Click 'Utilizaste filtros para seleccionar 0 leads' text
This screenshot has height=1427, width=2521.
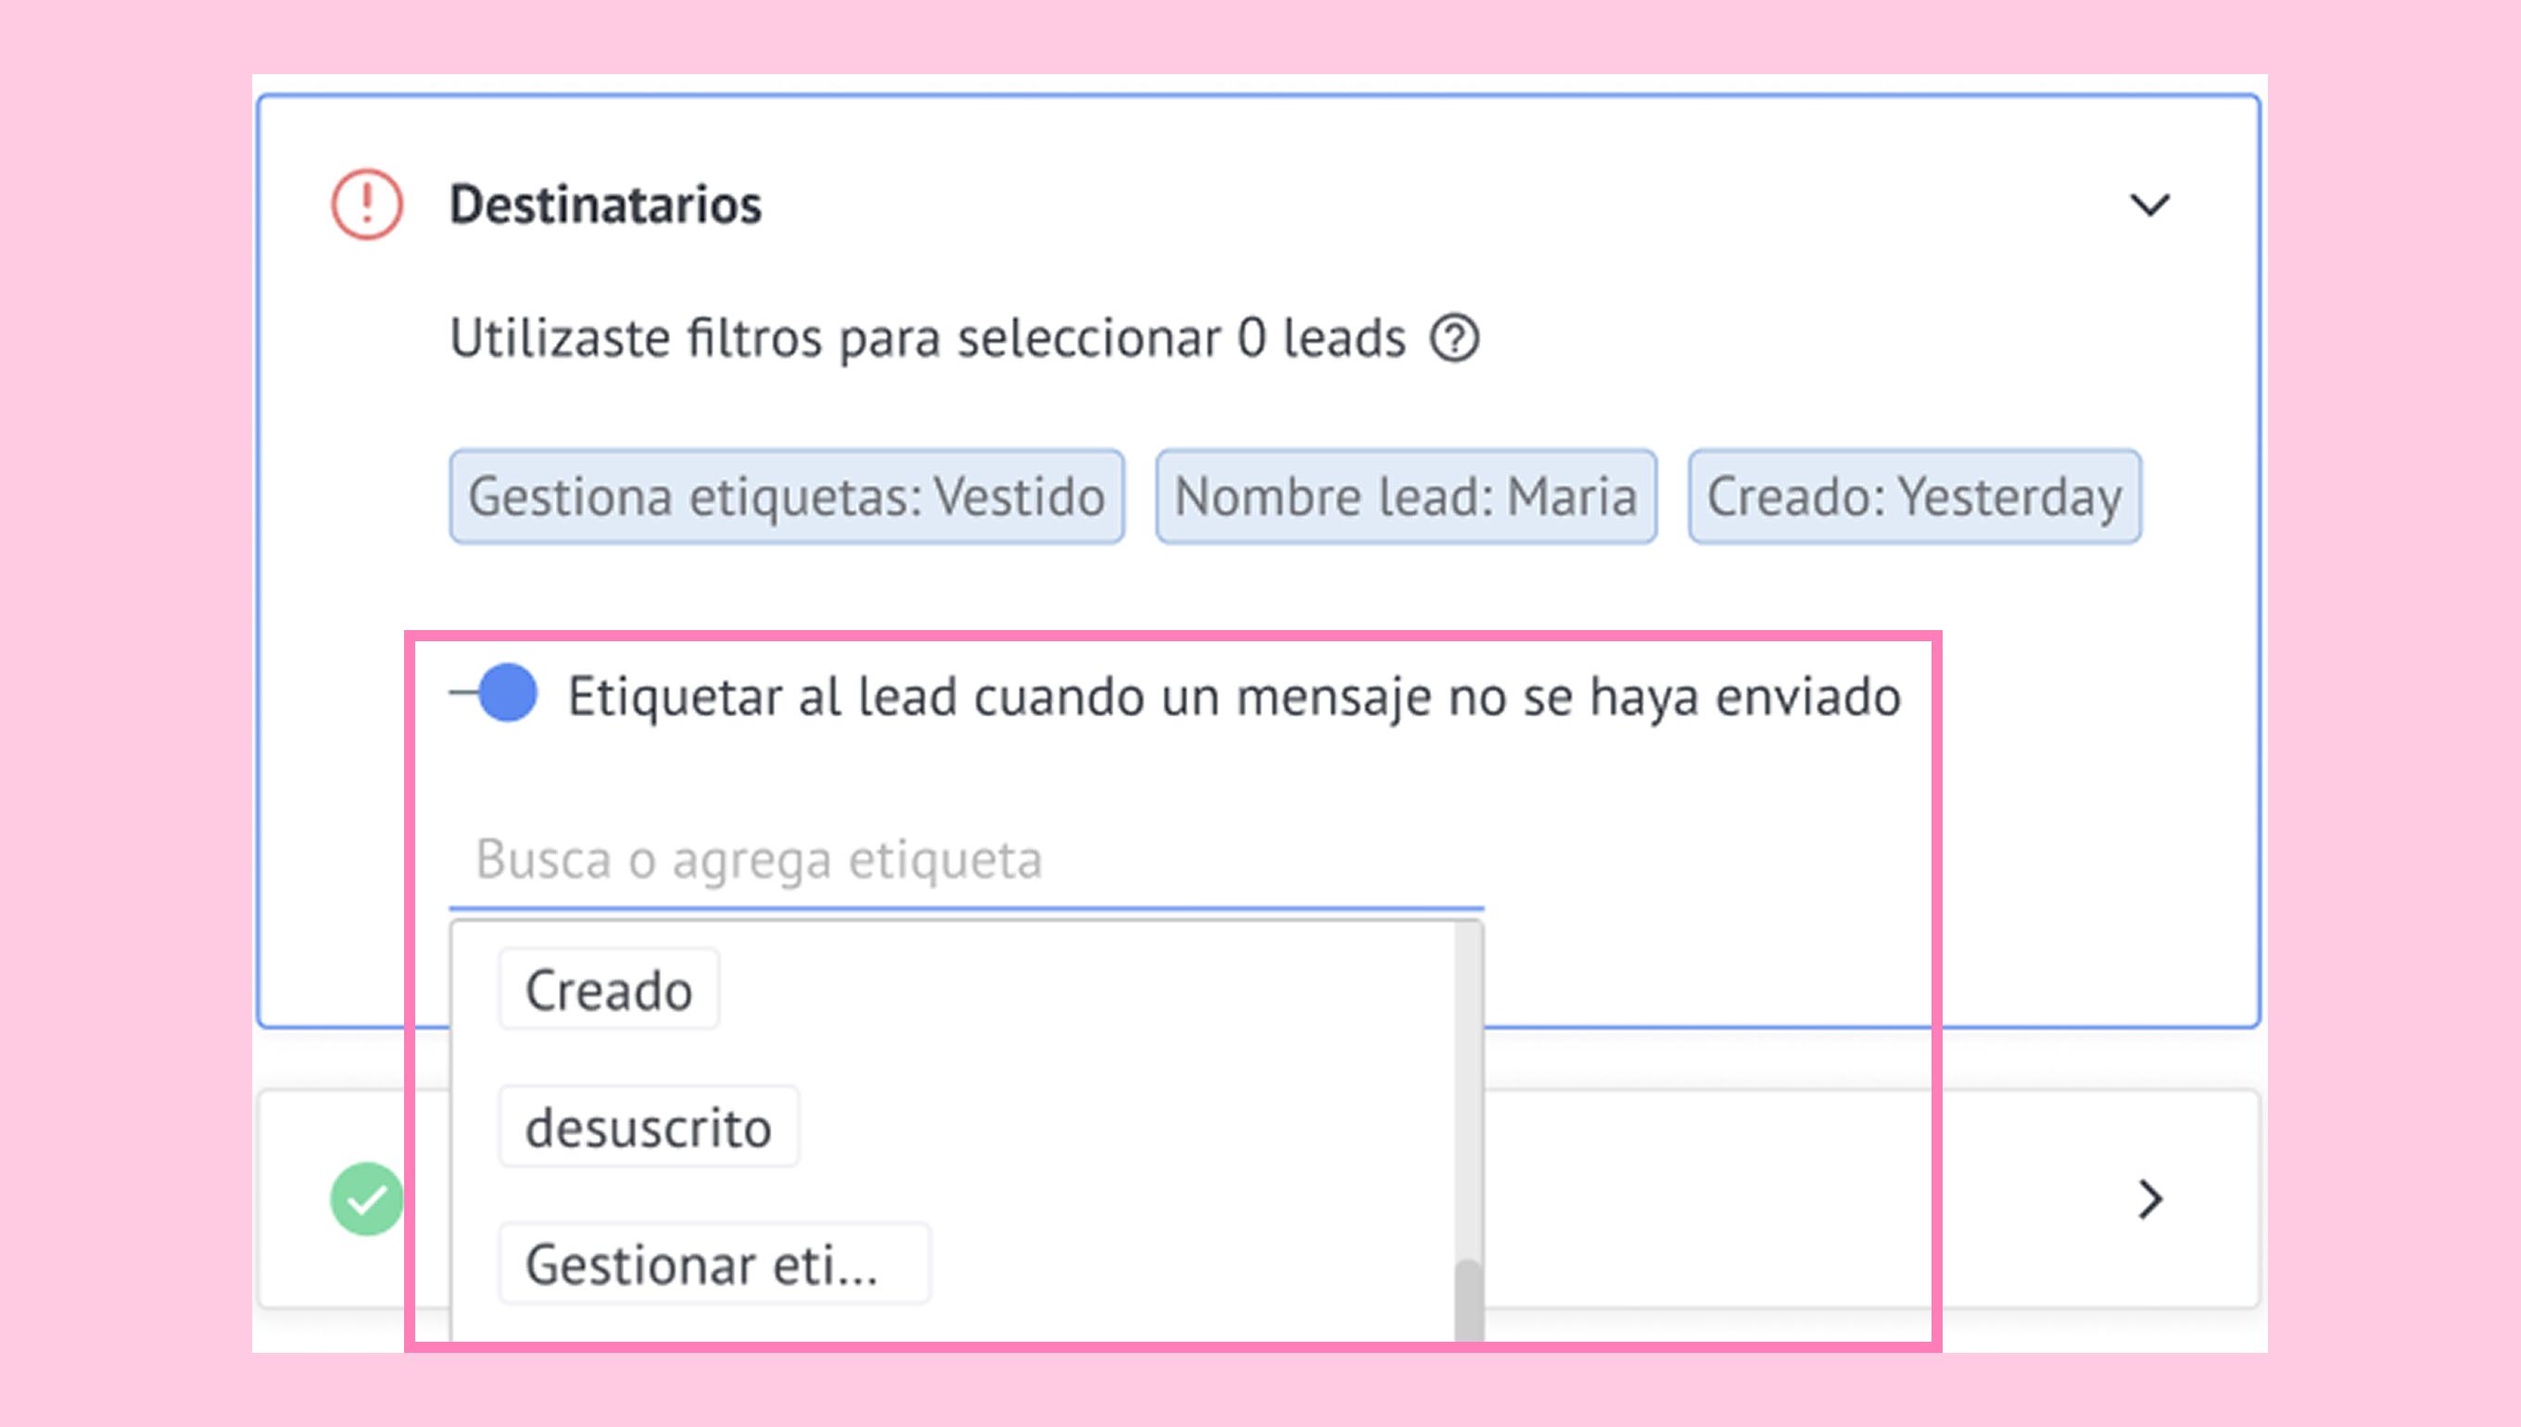coord(927,339)
